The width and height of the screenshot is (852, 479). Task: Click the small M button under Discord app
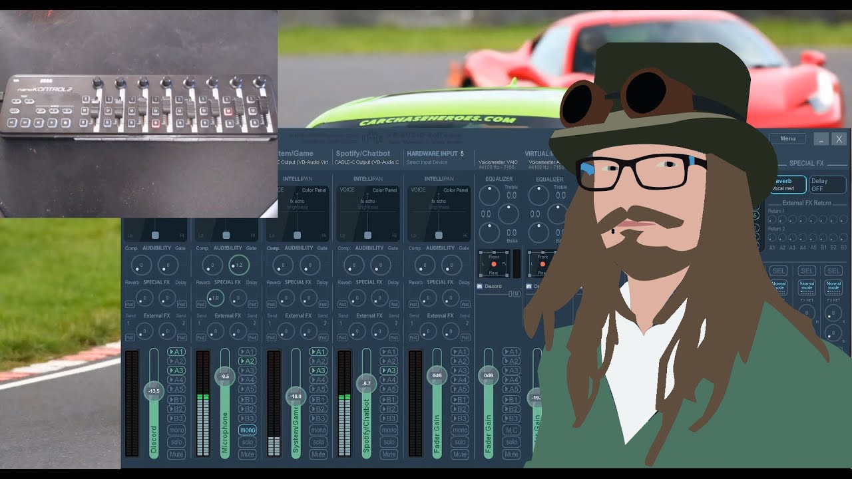(517, 294)
